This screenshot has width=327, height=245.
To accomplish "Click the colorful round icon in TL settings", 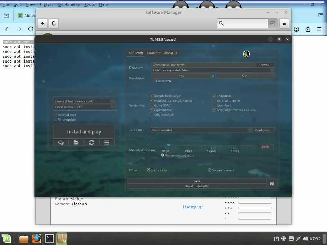I will [246, 54].
